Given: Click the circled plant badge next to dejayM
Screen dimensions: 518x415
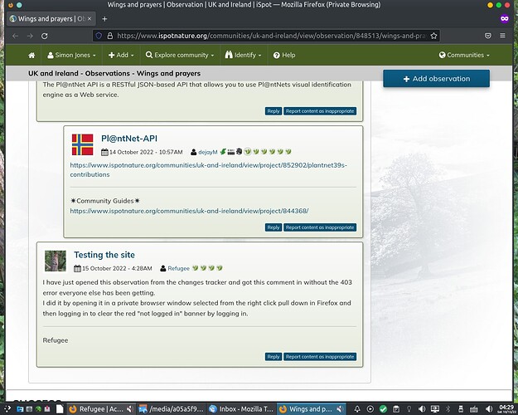Looking at the screenshot, I should pyautogui.click(x=248, y=152).
